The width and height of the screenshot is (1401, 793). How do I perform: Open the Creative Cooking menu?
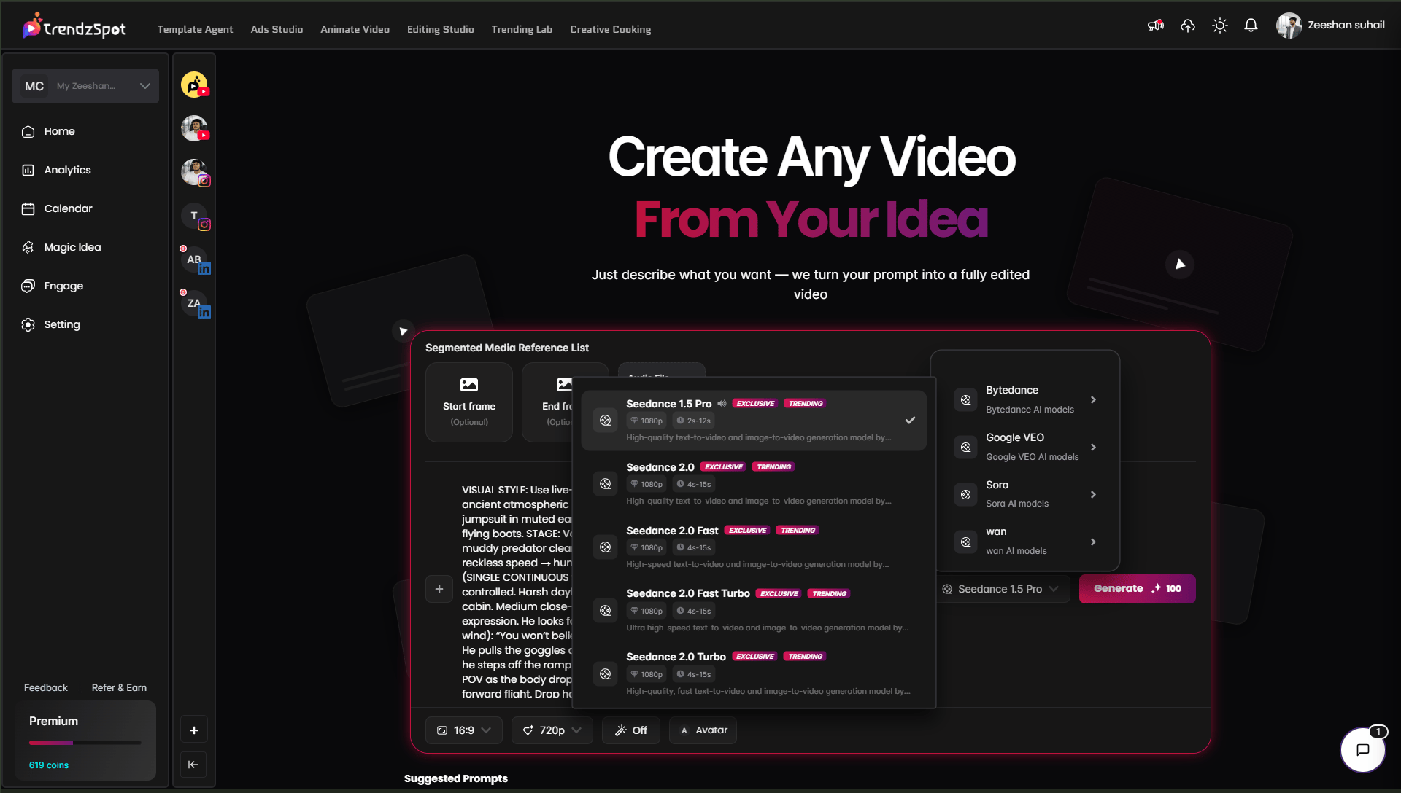click(611, 29)
